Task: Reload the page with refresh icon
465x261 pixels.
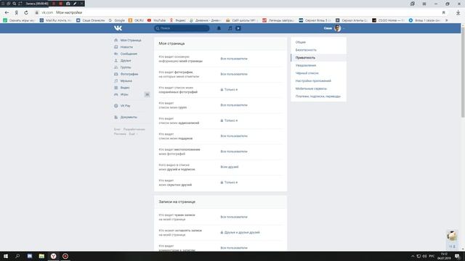Action: pos(26,12)
